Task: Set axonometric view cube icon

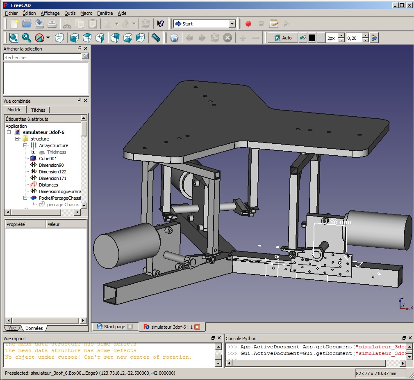Action: pyautogui.click(x=59, y=38)
